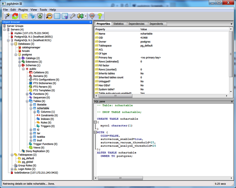Select the Indexes (0) node

(x=47, y=119)
